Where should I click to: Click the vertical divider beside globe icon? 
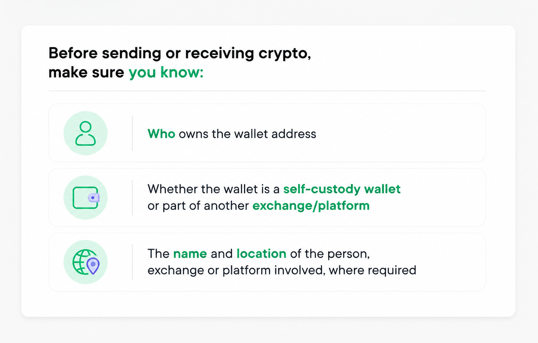click(132, 262)
